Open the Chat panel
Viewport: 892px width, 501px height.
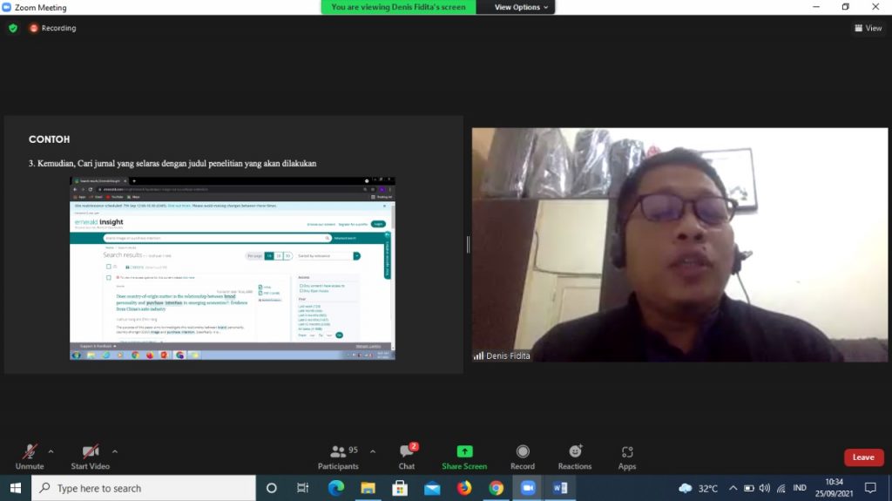(407, 456)
